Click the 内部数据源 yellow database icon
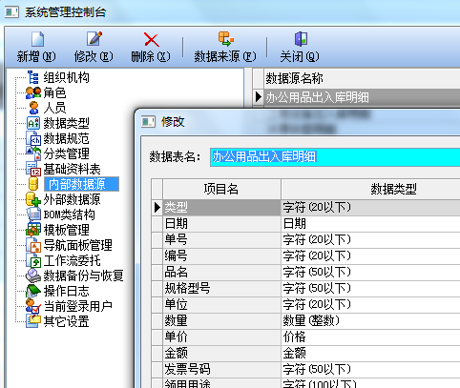 tap(33, 184)
